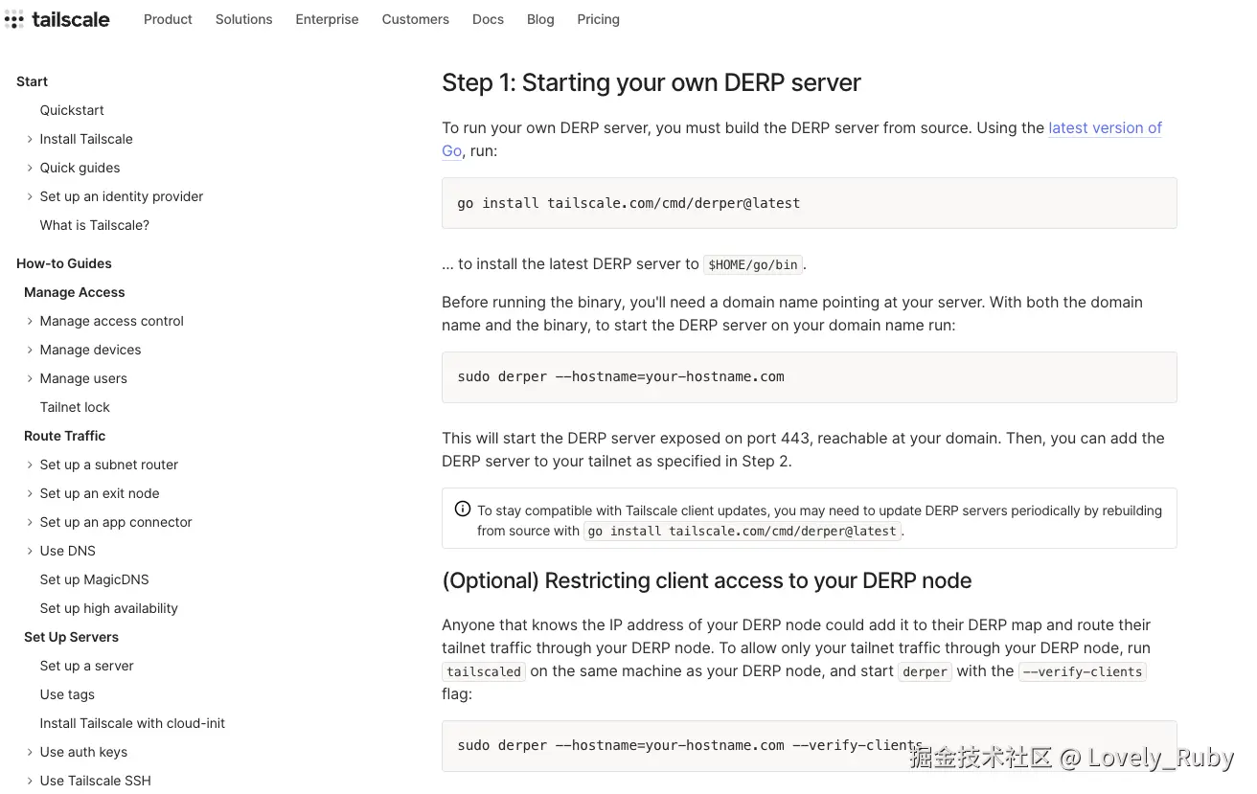1257x794 pixels.
Task: Click the --verify-clients inline code flag
Action: point(1083,671)
